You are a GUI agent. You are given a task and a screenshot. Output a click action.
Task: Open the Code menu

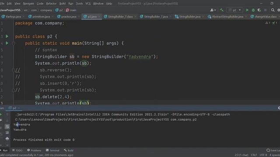40,3
